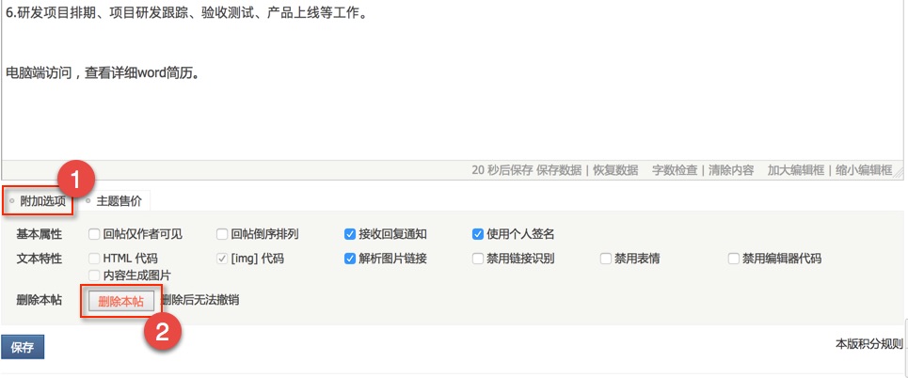Click 加大编辑框 to enlarge editor
The width and height of the screenshot is (908, 378).
pos(796,170)
